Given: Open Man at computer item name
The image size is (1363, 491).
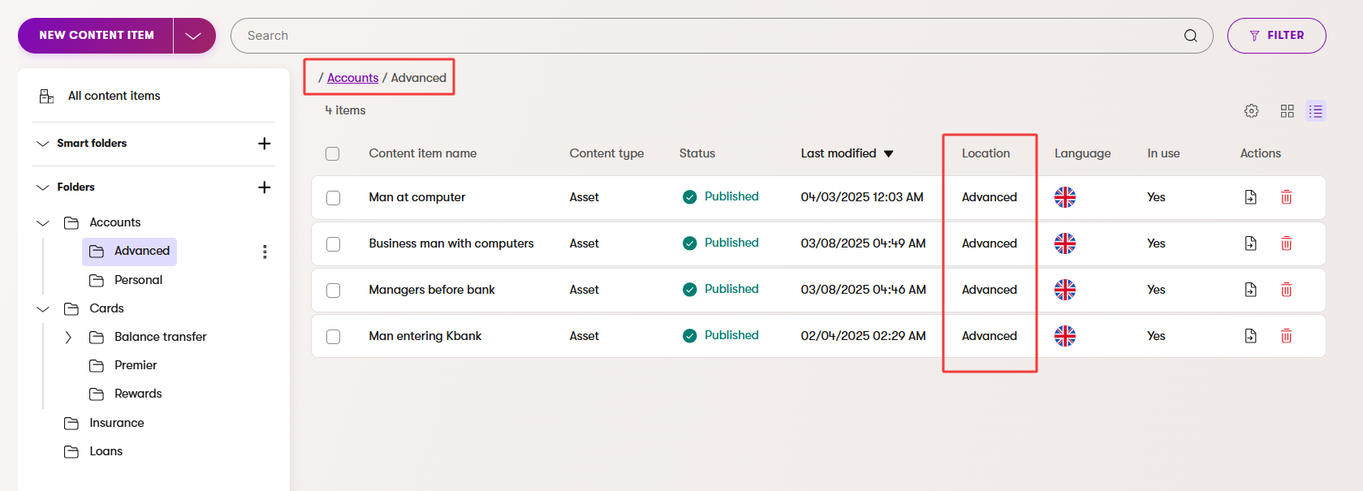Looking at the screenshot, I should click(417, 197).
